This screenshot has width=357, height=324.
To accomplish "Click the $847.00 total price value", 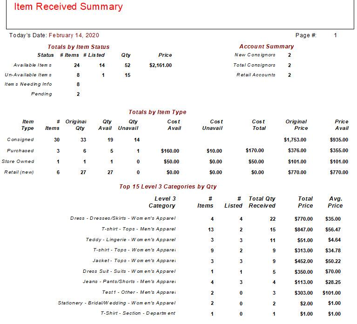I will pyautogui.click(x=303, y=229).
